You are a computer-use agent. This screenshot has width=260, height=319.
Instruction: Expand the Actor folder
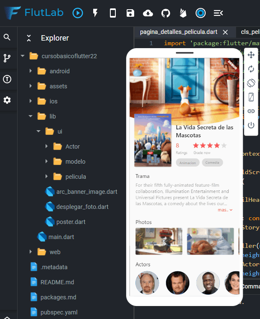(x=47, y=147)
